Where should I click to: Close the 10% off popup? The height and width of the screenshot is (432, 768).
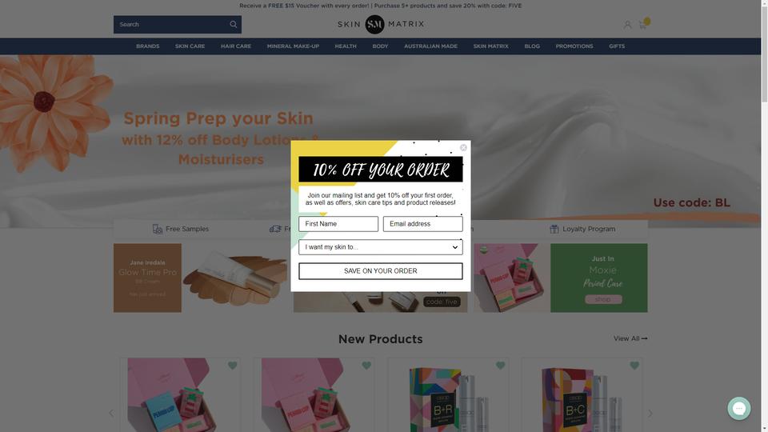(463, 147)
